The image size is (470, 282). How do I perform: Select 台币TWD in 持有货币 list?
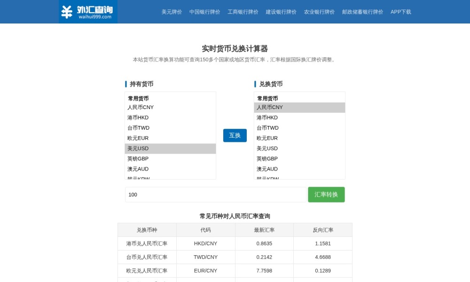170,128
